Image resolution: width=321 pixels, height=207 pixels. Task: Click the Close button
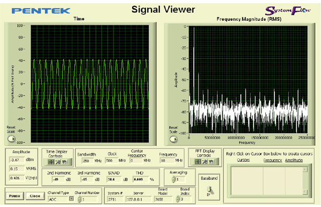[x=35, y=196]
